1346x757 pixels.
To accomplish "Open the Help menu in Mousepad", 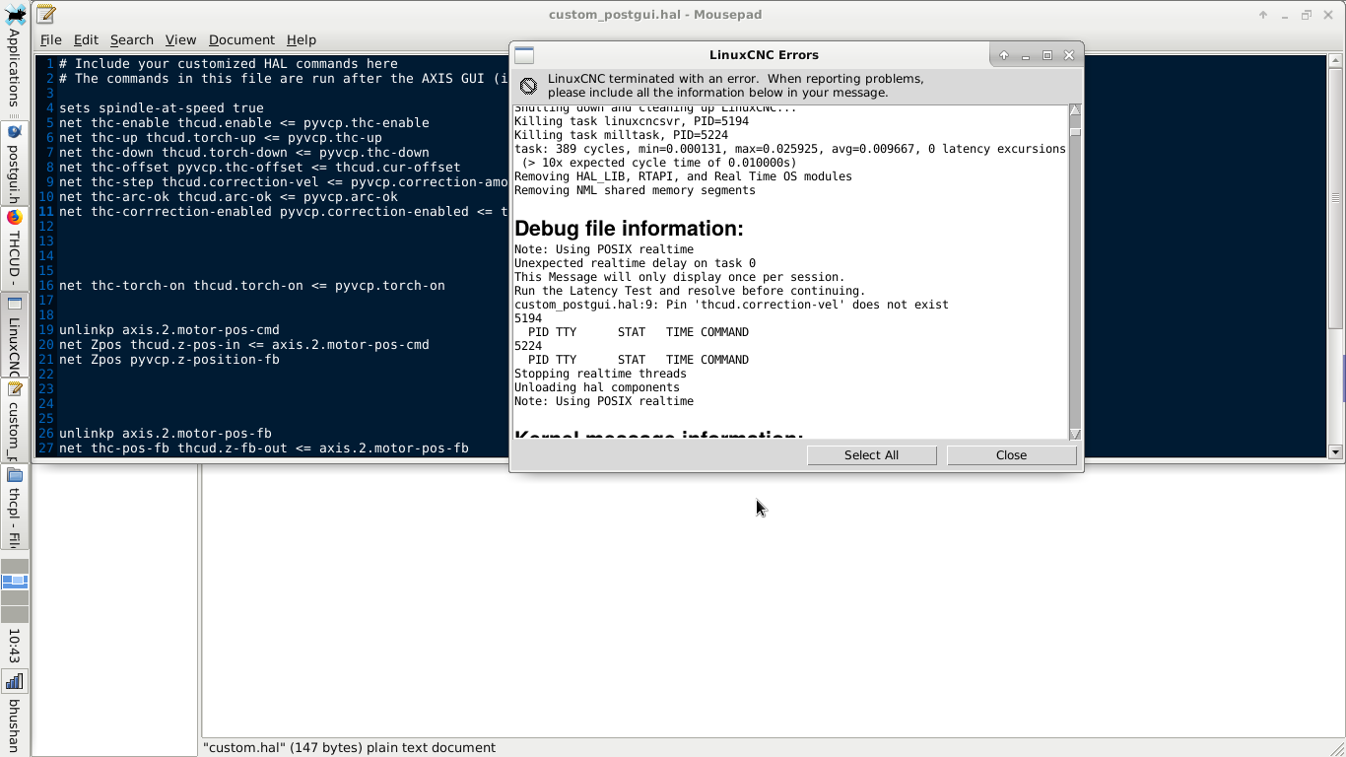I will pyautogui.click(x=302, y=39).
